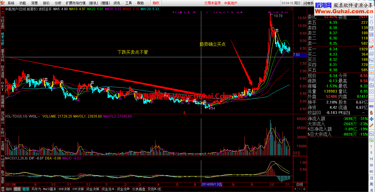Open the 帮助 menu

pyautogui.click(x=140, y=3)
